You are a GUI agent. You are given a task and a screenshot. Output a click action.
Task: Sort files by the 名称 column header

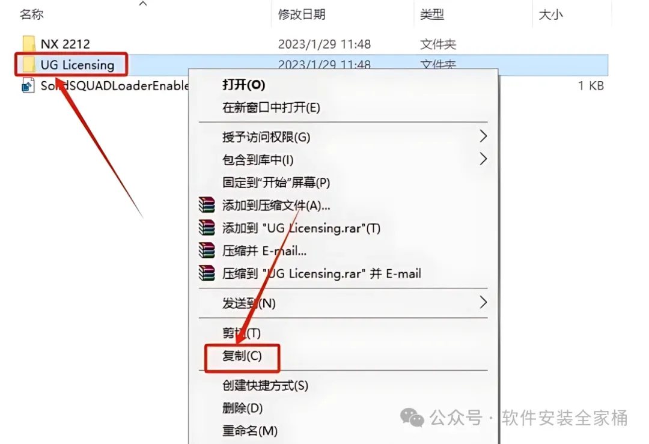click(31, 14)
